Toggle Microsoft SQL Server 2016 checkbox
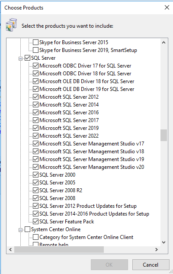Viewport: 173px width, 274px height. [35, 113]
